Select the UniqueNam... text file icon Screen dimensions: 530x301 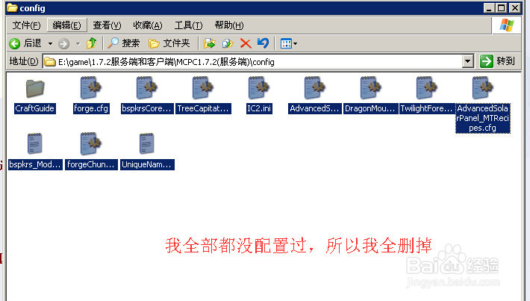(147, 143)
